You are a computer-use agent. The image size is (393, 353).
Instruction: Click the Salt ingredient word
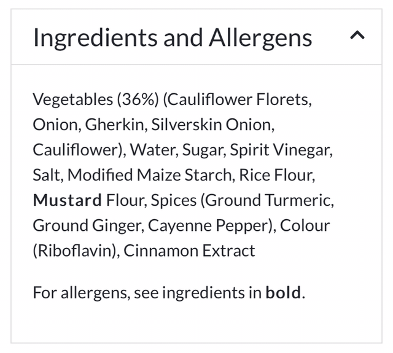click(x=47, y=175)
